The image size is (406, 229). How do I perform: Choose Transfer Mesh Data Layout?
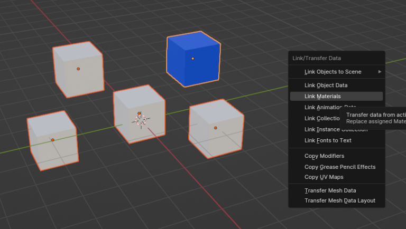tap(339, 201)
